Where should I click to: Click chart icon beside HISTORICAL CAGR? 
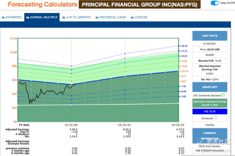pos(97,17)
